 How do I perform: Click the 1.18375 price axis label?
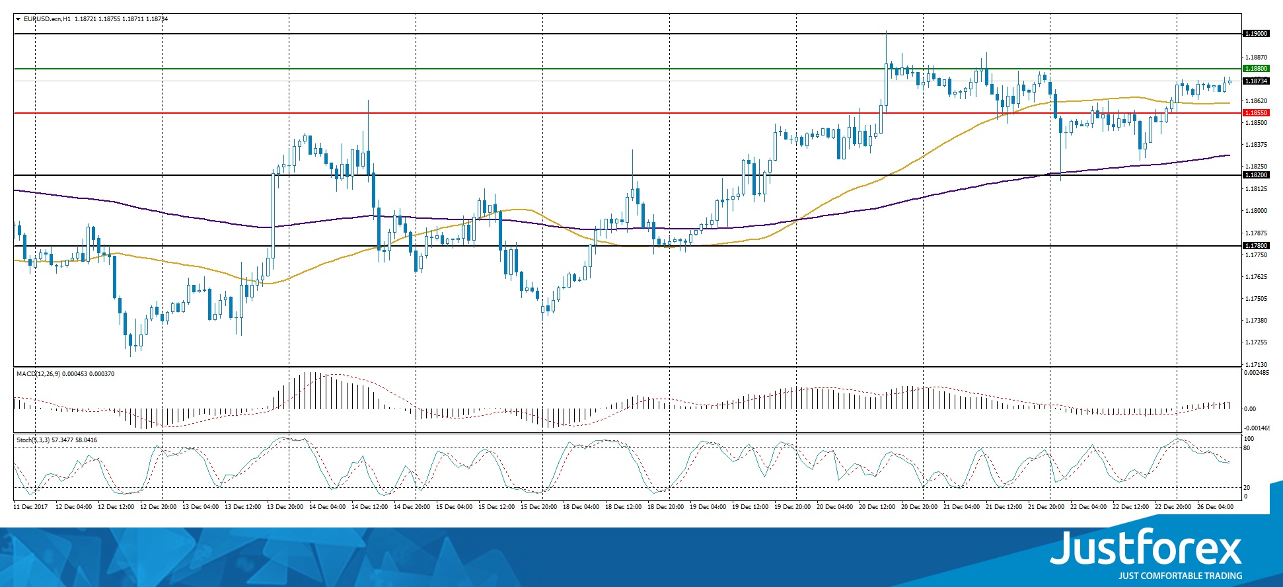1256,145
